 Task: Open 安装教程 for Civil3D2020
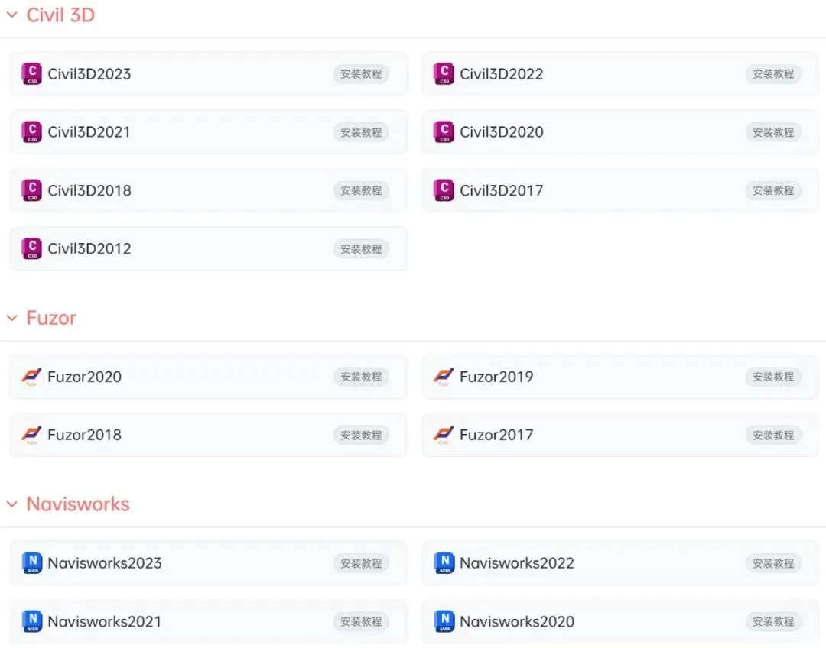pyautogui.click(x=772, y=132)
